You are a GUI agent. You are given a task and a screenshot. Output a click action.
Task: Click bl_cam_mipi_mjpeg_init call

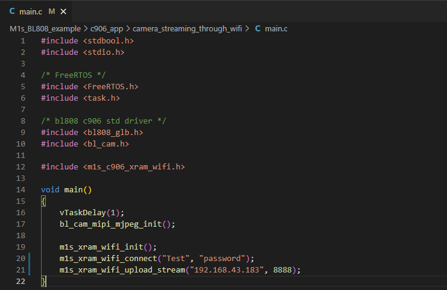[110, 224]
